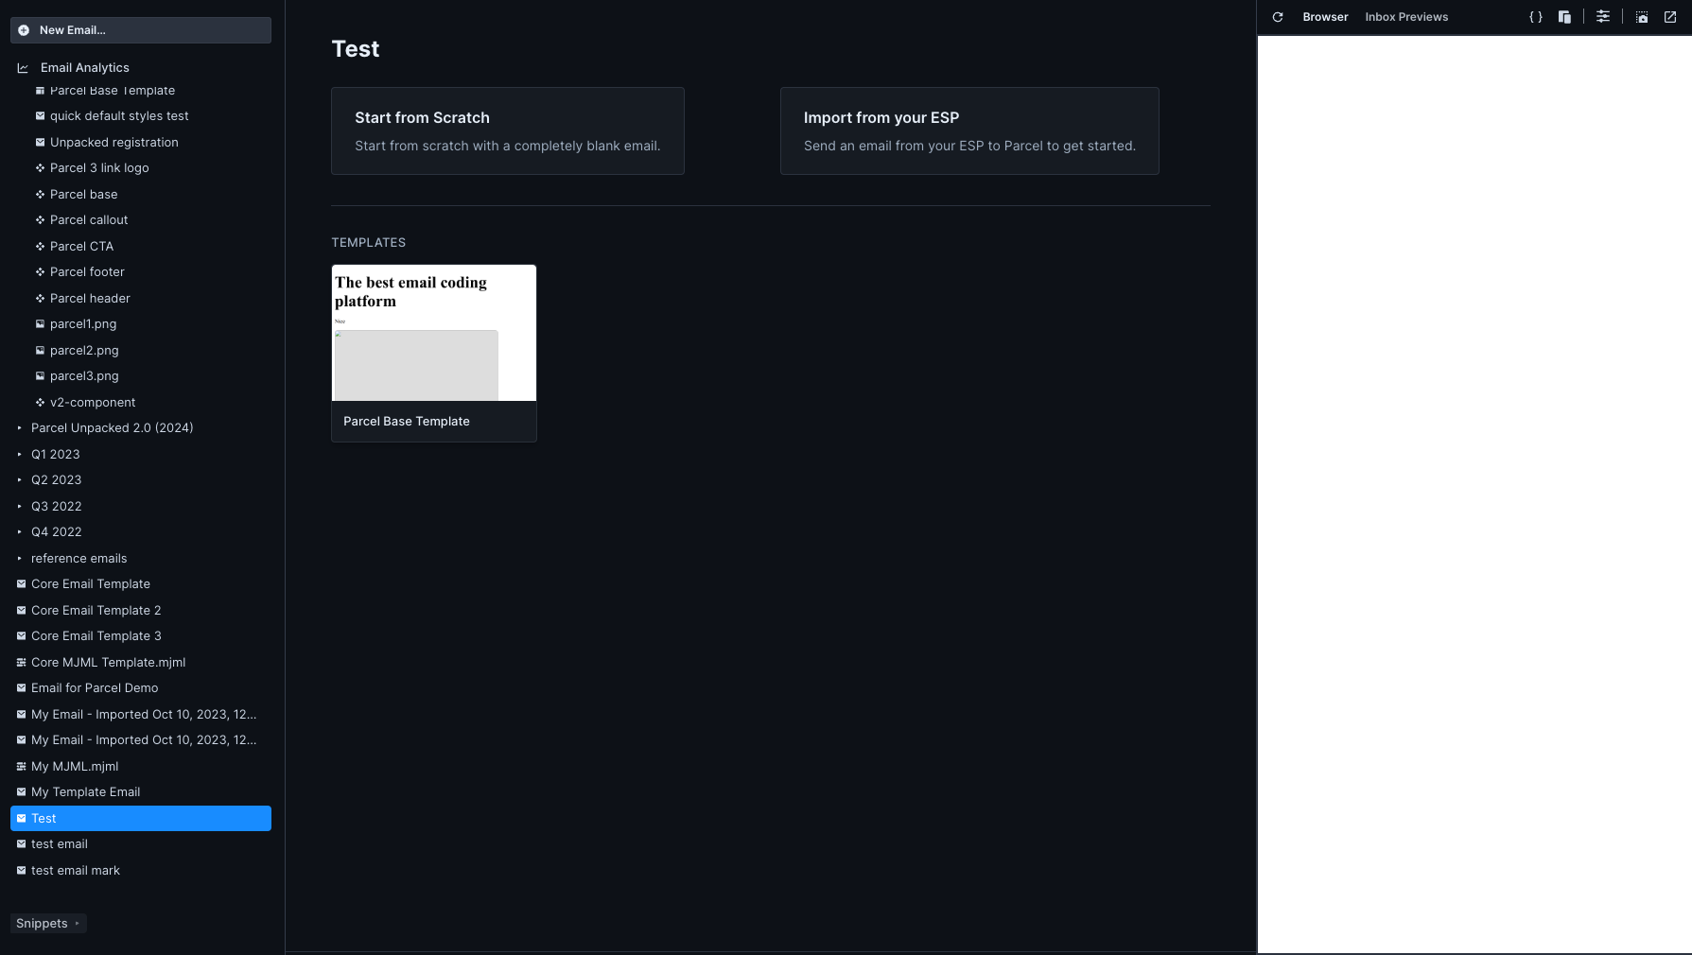Click MJML icon beside My MJML.mjml
Image resolution: width=1692 pixels, height=955 pixels.
[x=21, y=767]
